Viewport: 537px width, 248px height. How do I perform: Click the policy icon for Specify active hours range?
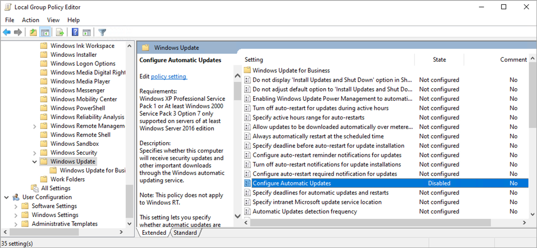pyautogui.click(x=247, y=117)
